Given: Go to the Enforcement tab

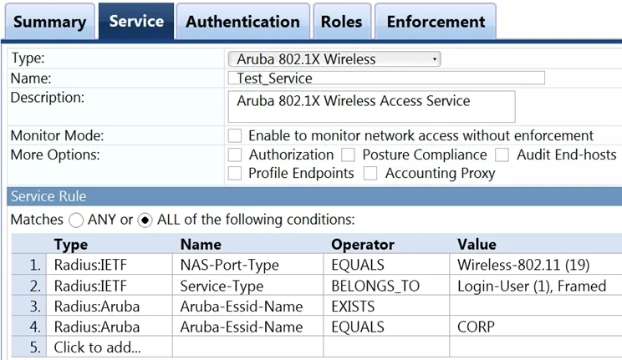Looking at the screenshot, I should [436, 22].
